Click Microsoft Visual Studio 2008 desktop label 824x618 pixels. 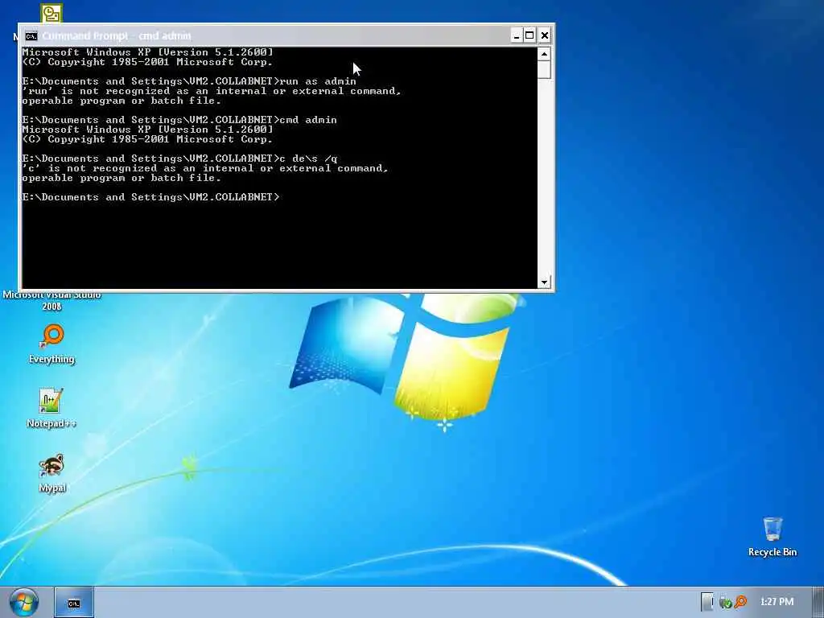tap(51, 301)
